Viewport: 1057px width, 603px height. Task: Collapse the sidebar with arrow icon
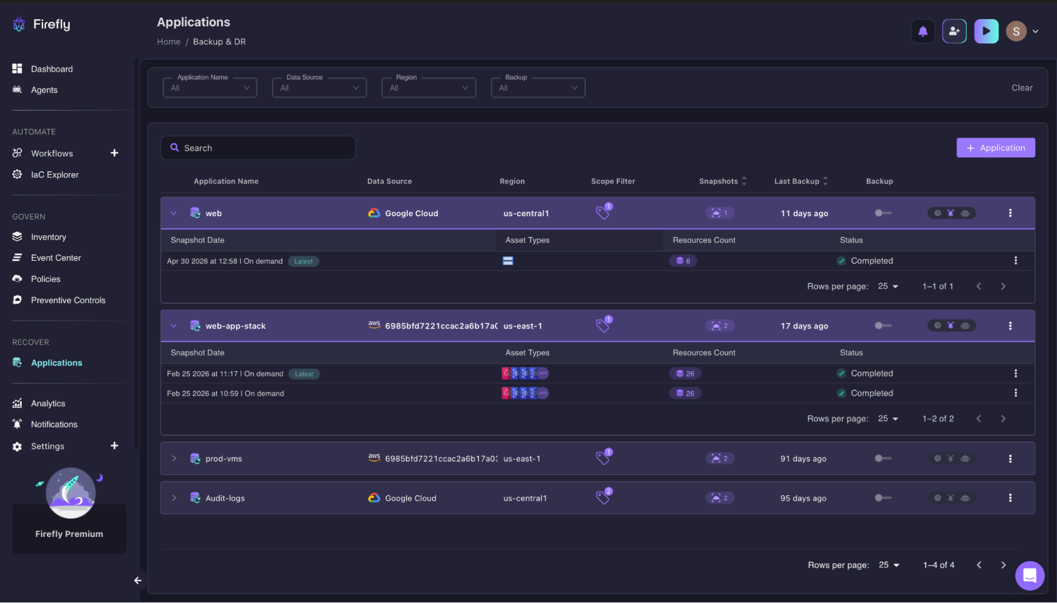click(x=137, y=580)
